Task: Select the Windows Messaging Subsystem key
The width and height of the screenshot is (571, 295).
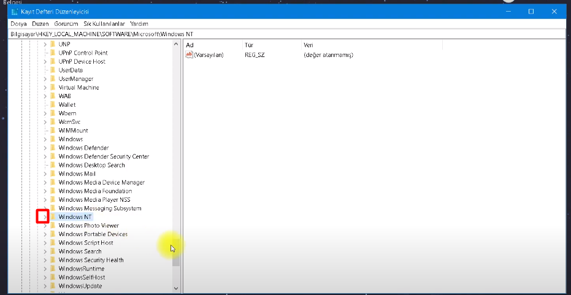Action: (x=100, y=209)
